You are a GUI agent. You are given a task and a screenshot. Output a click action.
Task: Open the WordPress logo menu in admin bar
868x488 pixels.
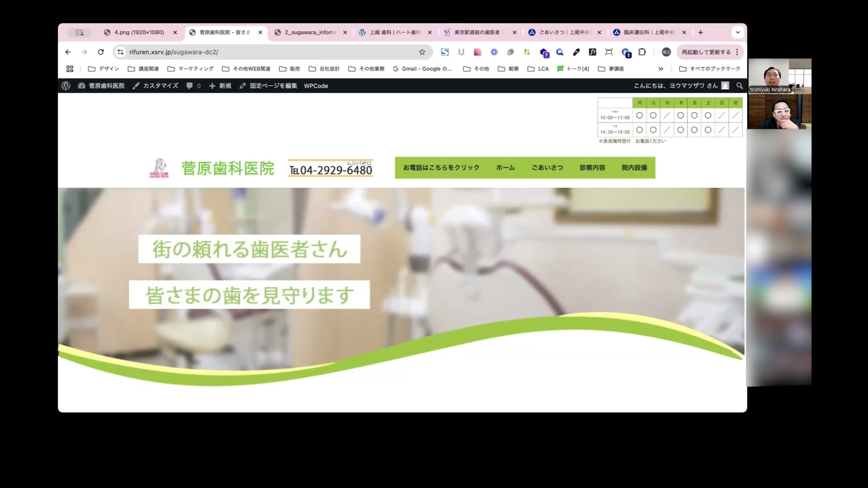click(x=66, y=85)
